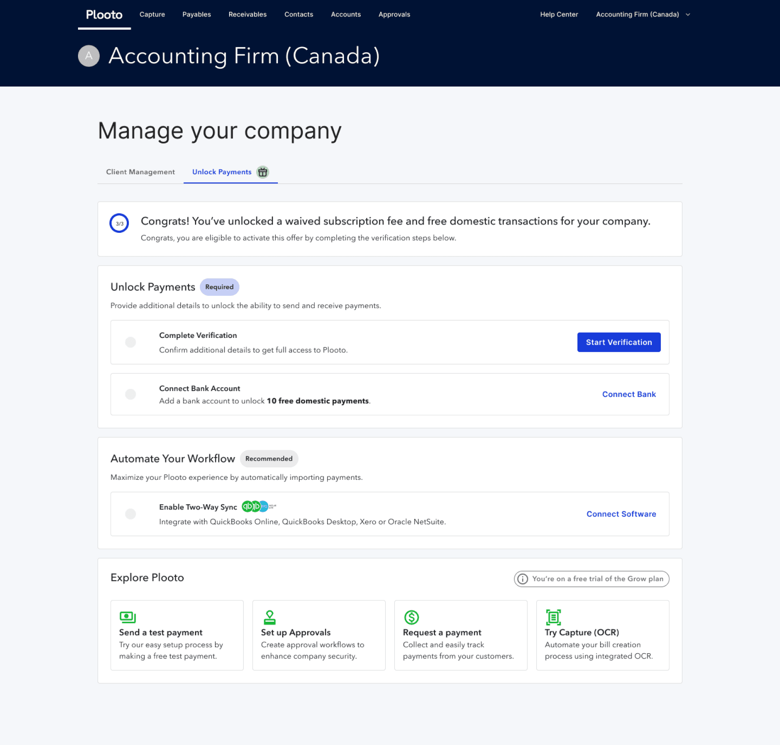This screenshot has height=745, width=780.
Task: Toggle the Connect Bank Account status circle
Action: (130, 394)
